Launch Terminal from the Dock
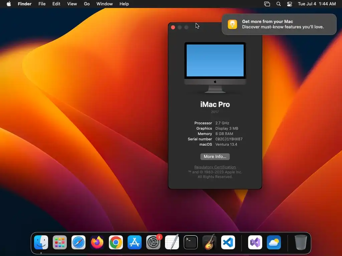This screenshot has height=256, width=342. (x=191, y=242)
